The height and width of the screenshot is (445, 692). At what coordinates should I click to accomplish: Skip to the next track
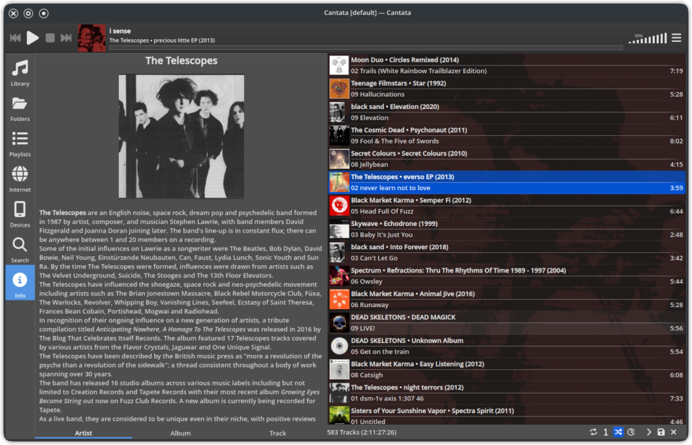[66, 38]
